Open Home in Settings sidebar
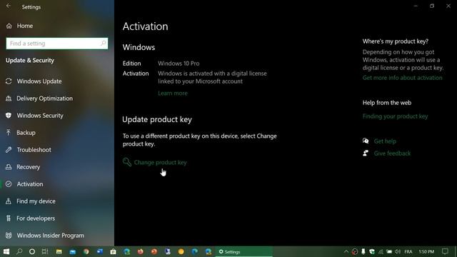This screenshot has height=257, width=457. pos(19,26)
